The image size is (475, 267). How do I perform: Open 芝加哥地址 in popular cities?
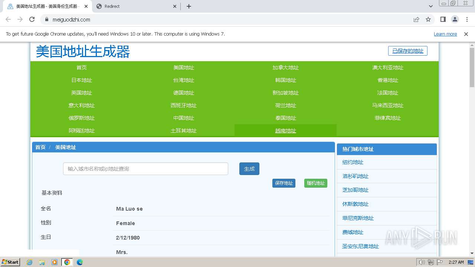pyautogui.click(x=356, y=190)
